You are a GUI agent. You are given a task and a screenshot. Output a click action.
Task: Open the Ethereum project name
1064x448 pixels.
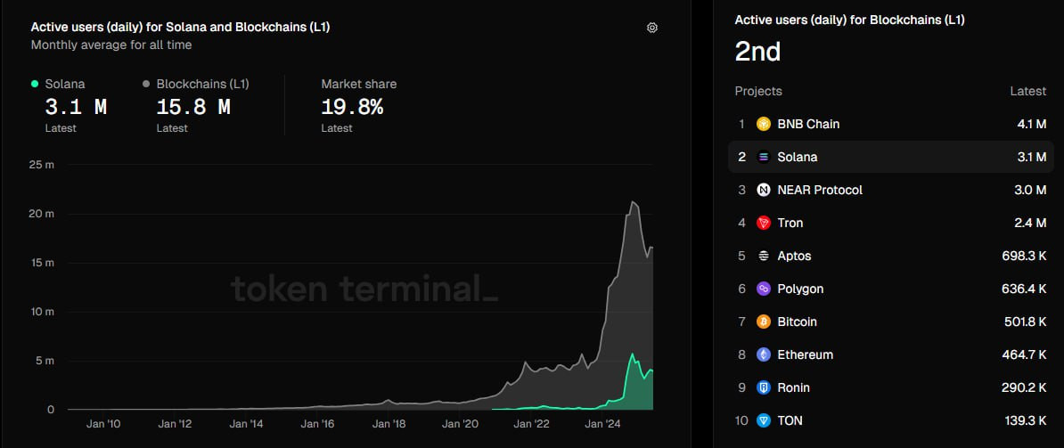[x=805, y=354]
